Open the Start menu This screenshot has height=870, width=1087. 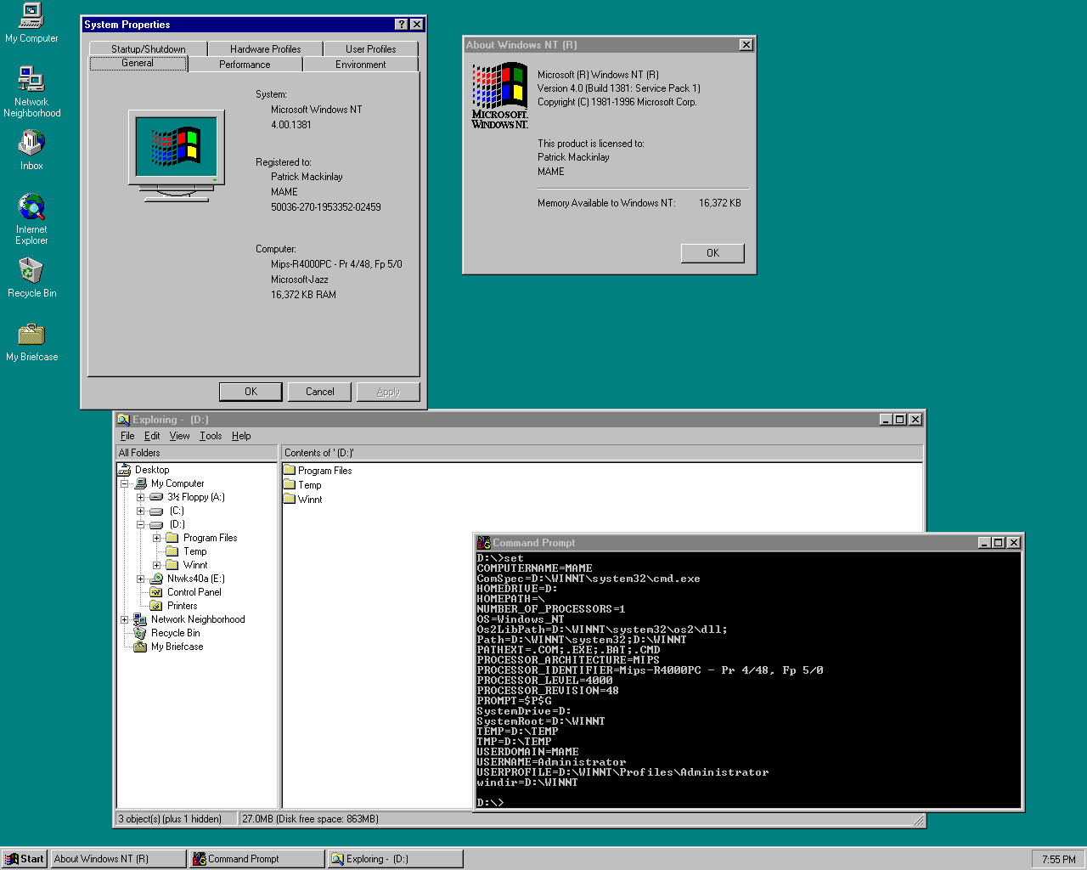pyautogui.click(x=25, y=859)
